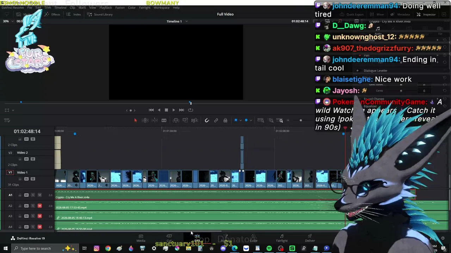Disable the Video 2 track

tap(33, 159)
